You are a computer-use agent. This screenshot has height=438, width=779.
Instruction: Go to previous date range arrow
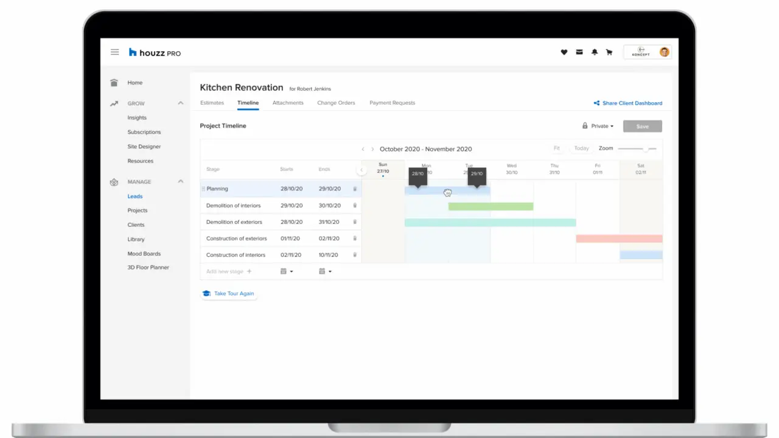click(363, 149)
